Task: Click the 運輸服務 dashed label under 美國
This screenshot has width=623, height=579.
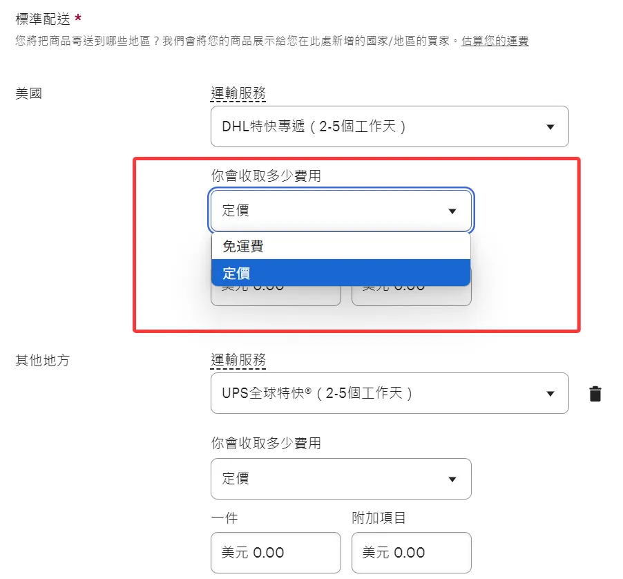Action: pos(238,93)
